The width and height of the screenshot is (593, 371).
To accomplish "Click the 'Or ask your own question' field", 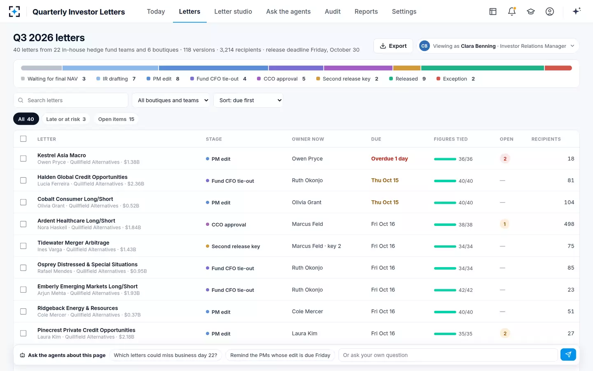I will (x=448, y=355).
